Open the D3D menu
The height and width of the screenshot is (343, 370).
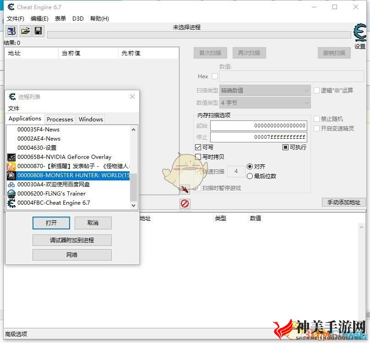(x=78, y=19)
